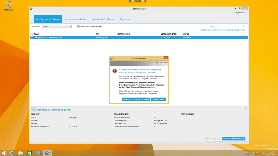Open the touch keyboard tray icon
Screen dimensions: 278x156
pyautogui.click(x=248, y=153)
